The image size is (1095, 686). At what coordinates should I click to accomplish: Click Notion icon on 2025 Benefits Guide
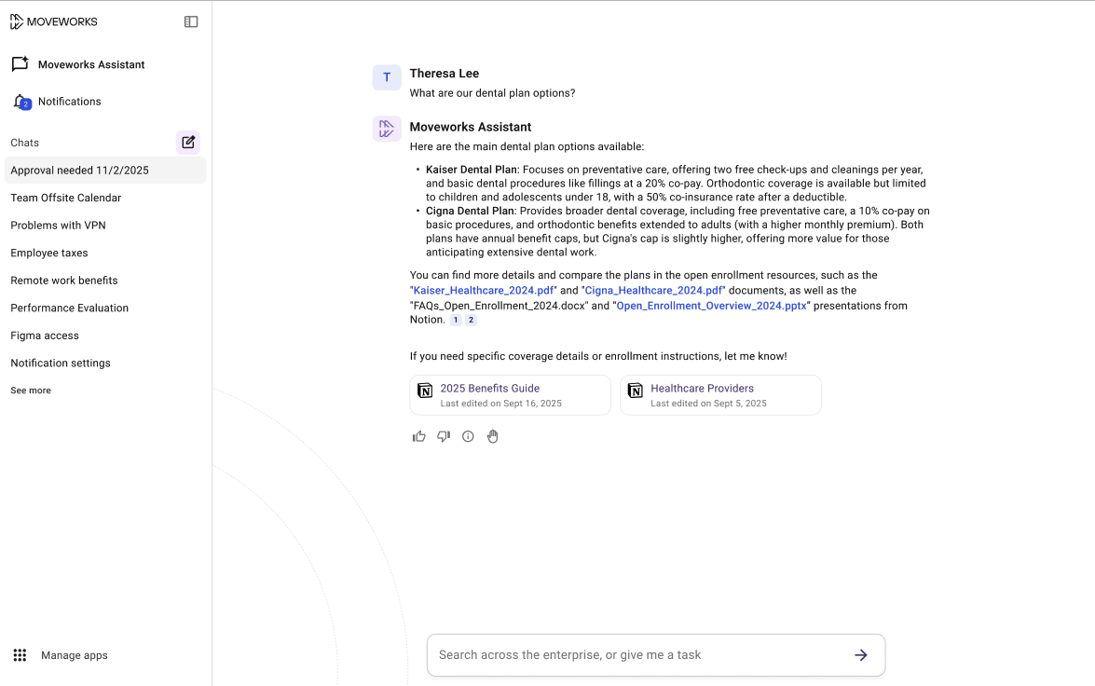pyautogui.click(x=425, y=391)
